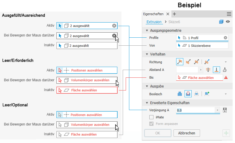Screen dimensions: 235x143
Task: Select the Cut boolean operation icon
Action: pos(188,94)
